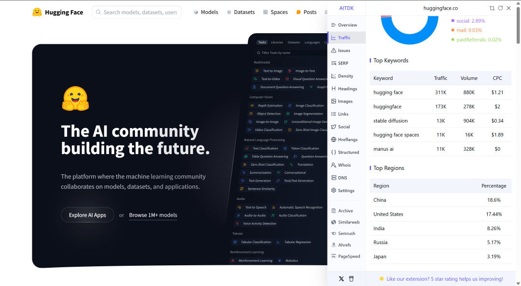The width and height of the screenshot is (521, 286).
Task: Open Models in the Hugging Face navbar
Action: pos(206,12)
